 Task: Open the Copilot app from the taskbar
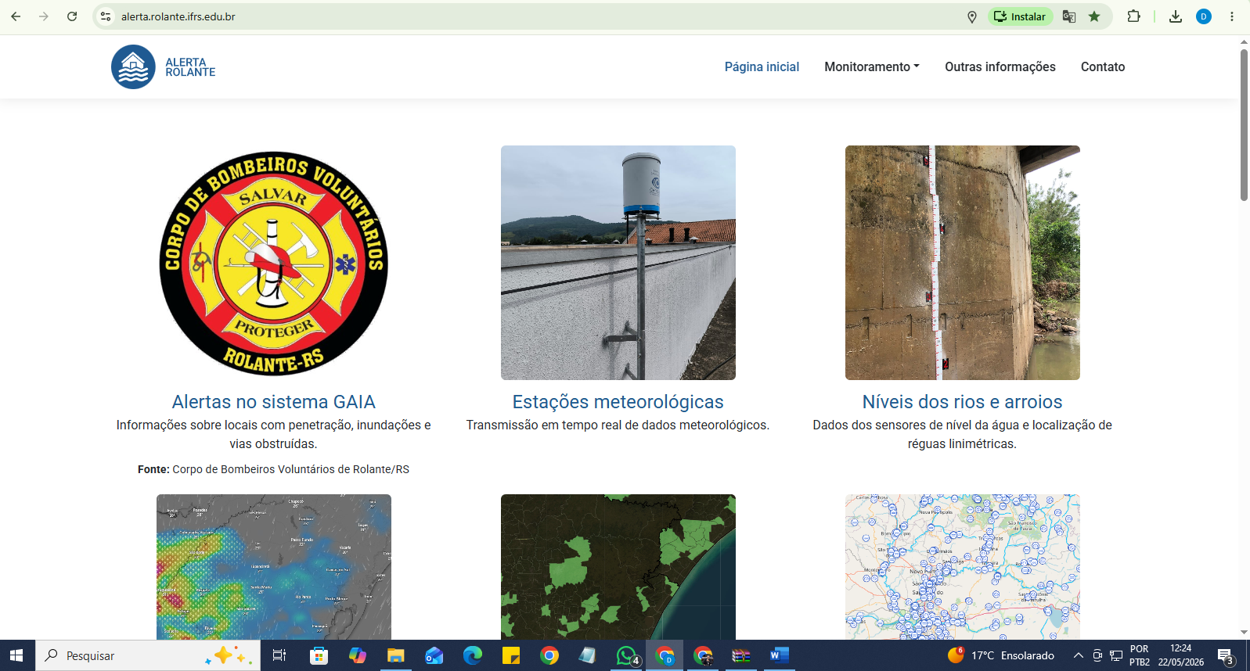(357, 655)
